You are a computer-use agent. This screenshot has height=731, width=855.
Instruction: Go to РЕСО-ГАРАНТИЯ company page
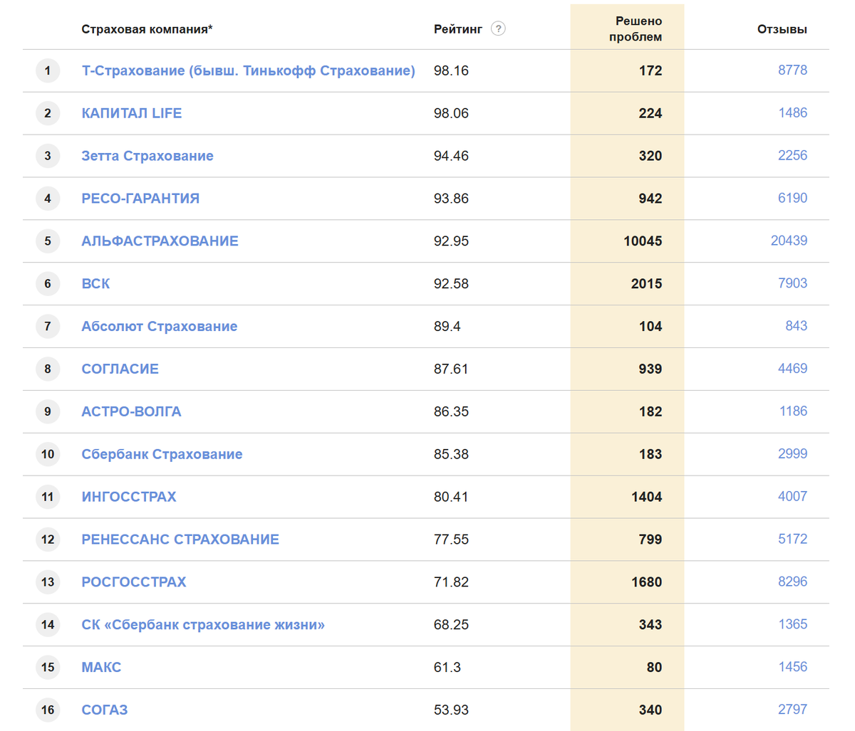140,199
